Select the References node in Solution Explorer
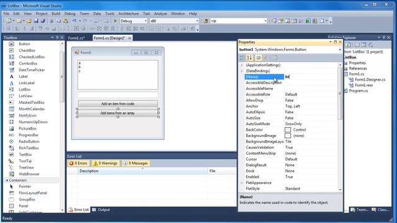 [x=358, y=68]
